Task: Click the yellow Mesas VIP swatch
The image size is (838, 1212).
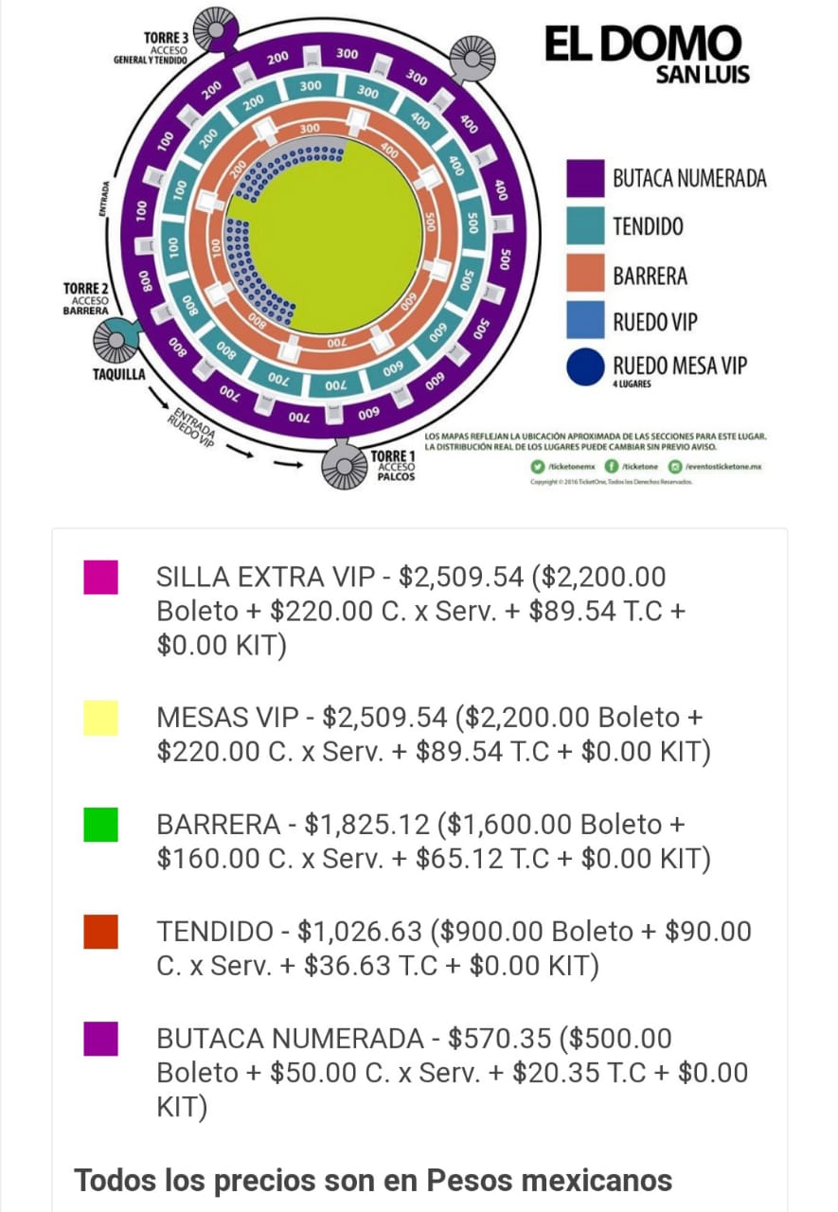Action: [x=100, y=718]
